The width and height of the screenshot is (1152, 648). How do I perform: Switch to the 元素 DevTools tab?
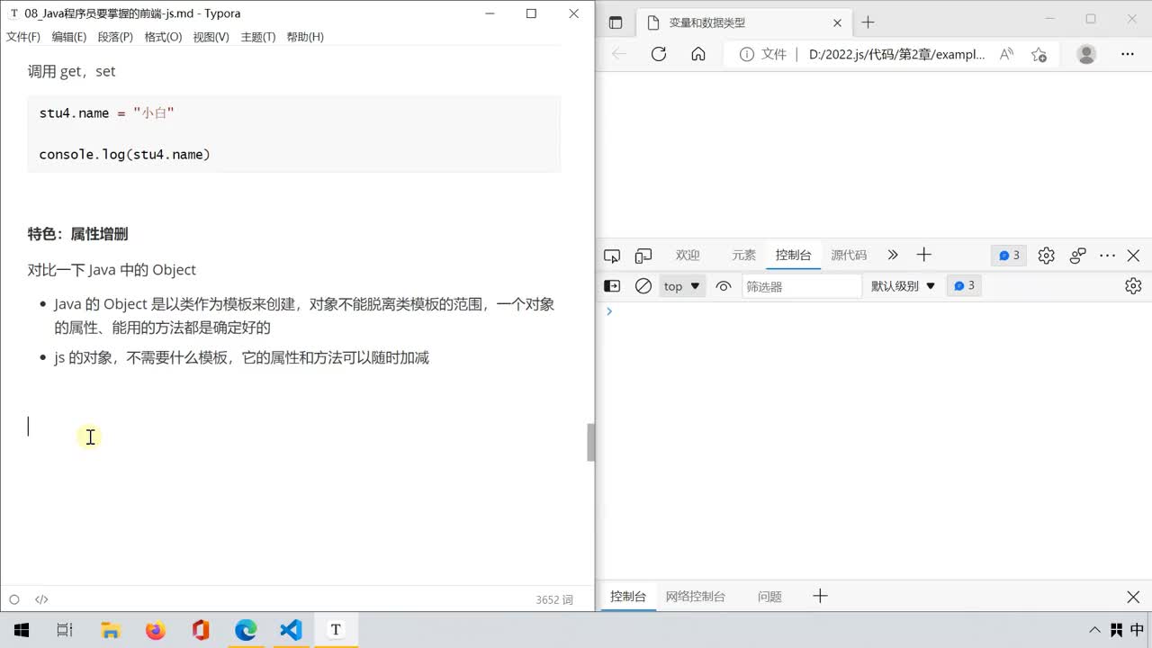(744, 256)
